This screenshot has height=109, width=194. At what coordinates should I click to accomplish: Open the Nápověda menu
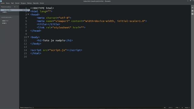pyautogui.click(x=36, y=3)
